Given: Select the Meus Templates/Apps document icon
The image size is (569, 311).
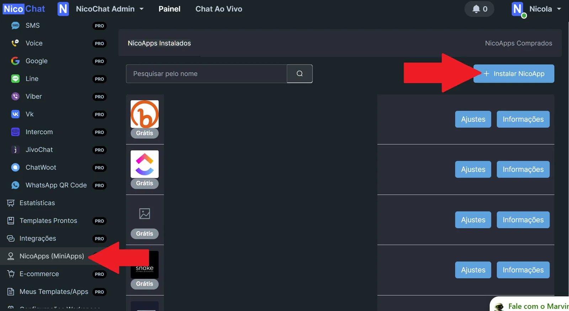Looking at the screenshot, I should [11, 292].
